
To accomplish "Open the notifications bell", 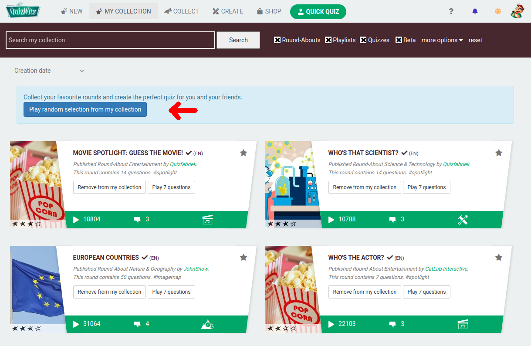I will coord(475,11).
